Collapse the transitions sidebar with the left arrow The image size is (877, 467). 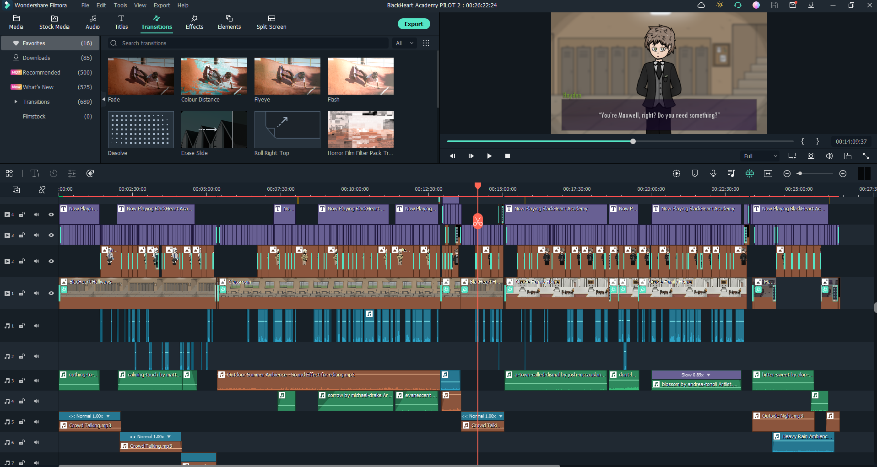[x=103, y=99]
